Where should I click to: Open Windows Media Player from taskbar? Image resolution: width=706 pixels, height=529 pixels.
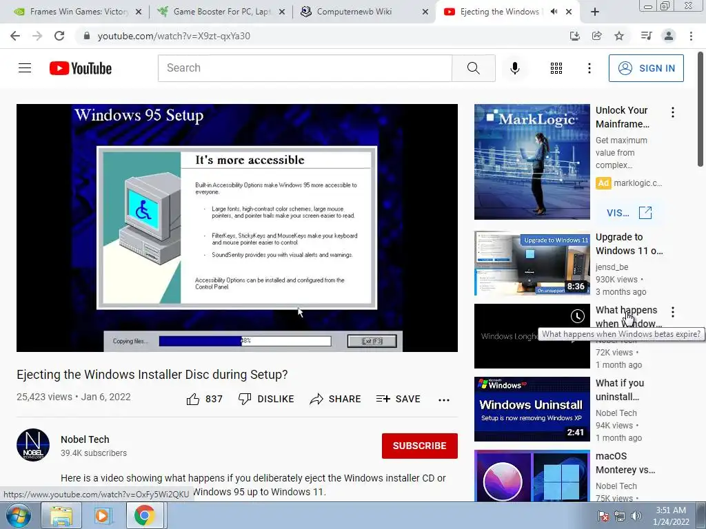pyautogui.click(x=102, y=515)
